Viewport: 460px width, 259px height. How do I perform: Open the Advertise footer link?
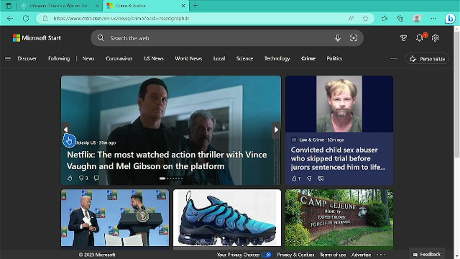361,255
